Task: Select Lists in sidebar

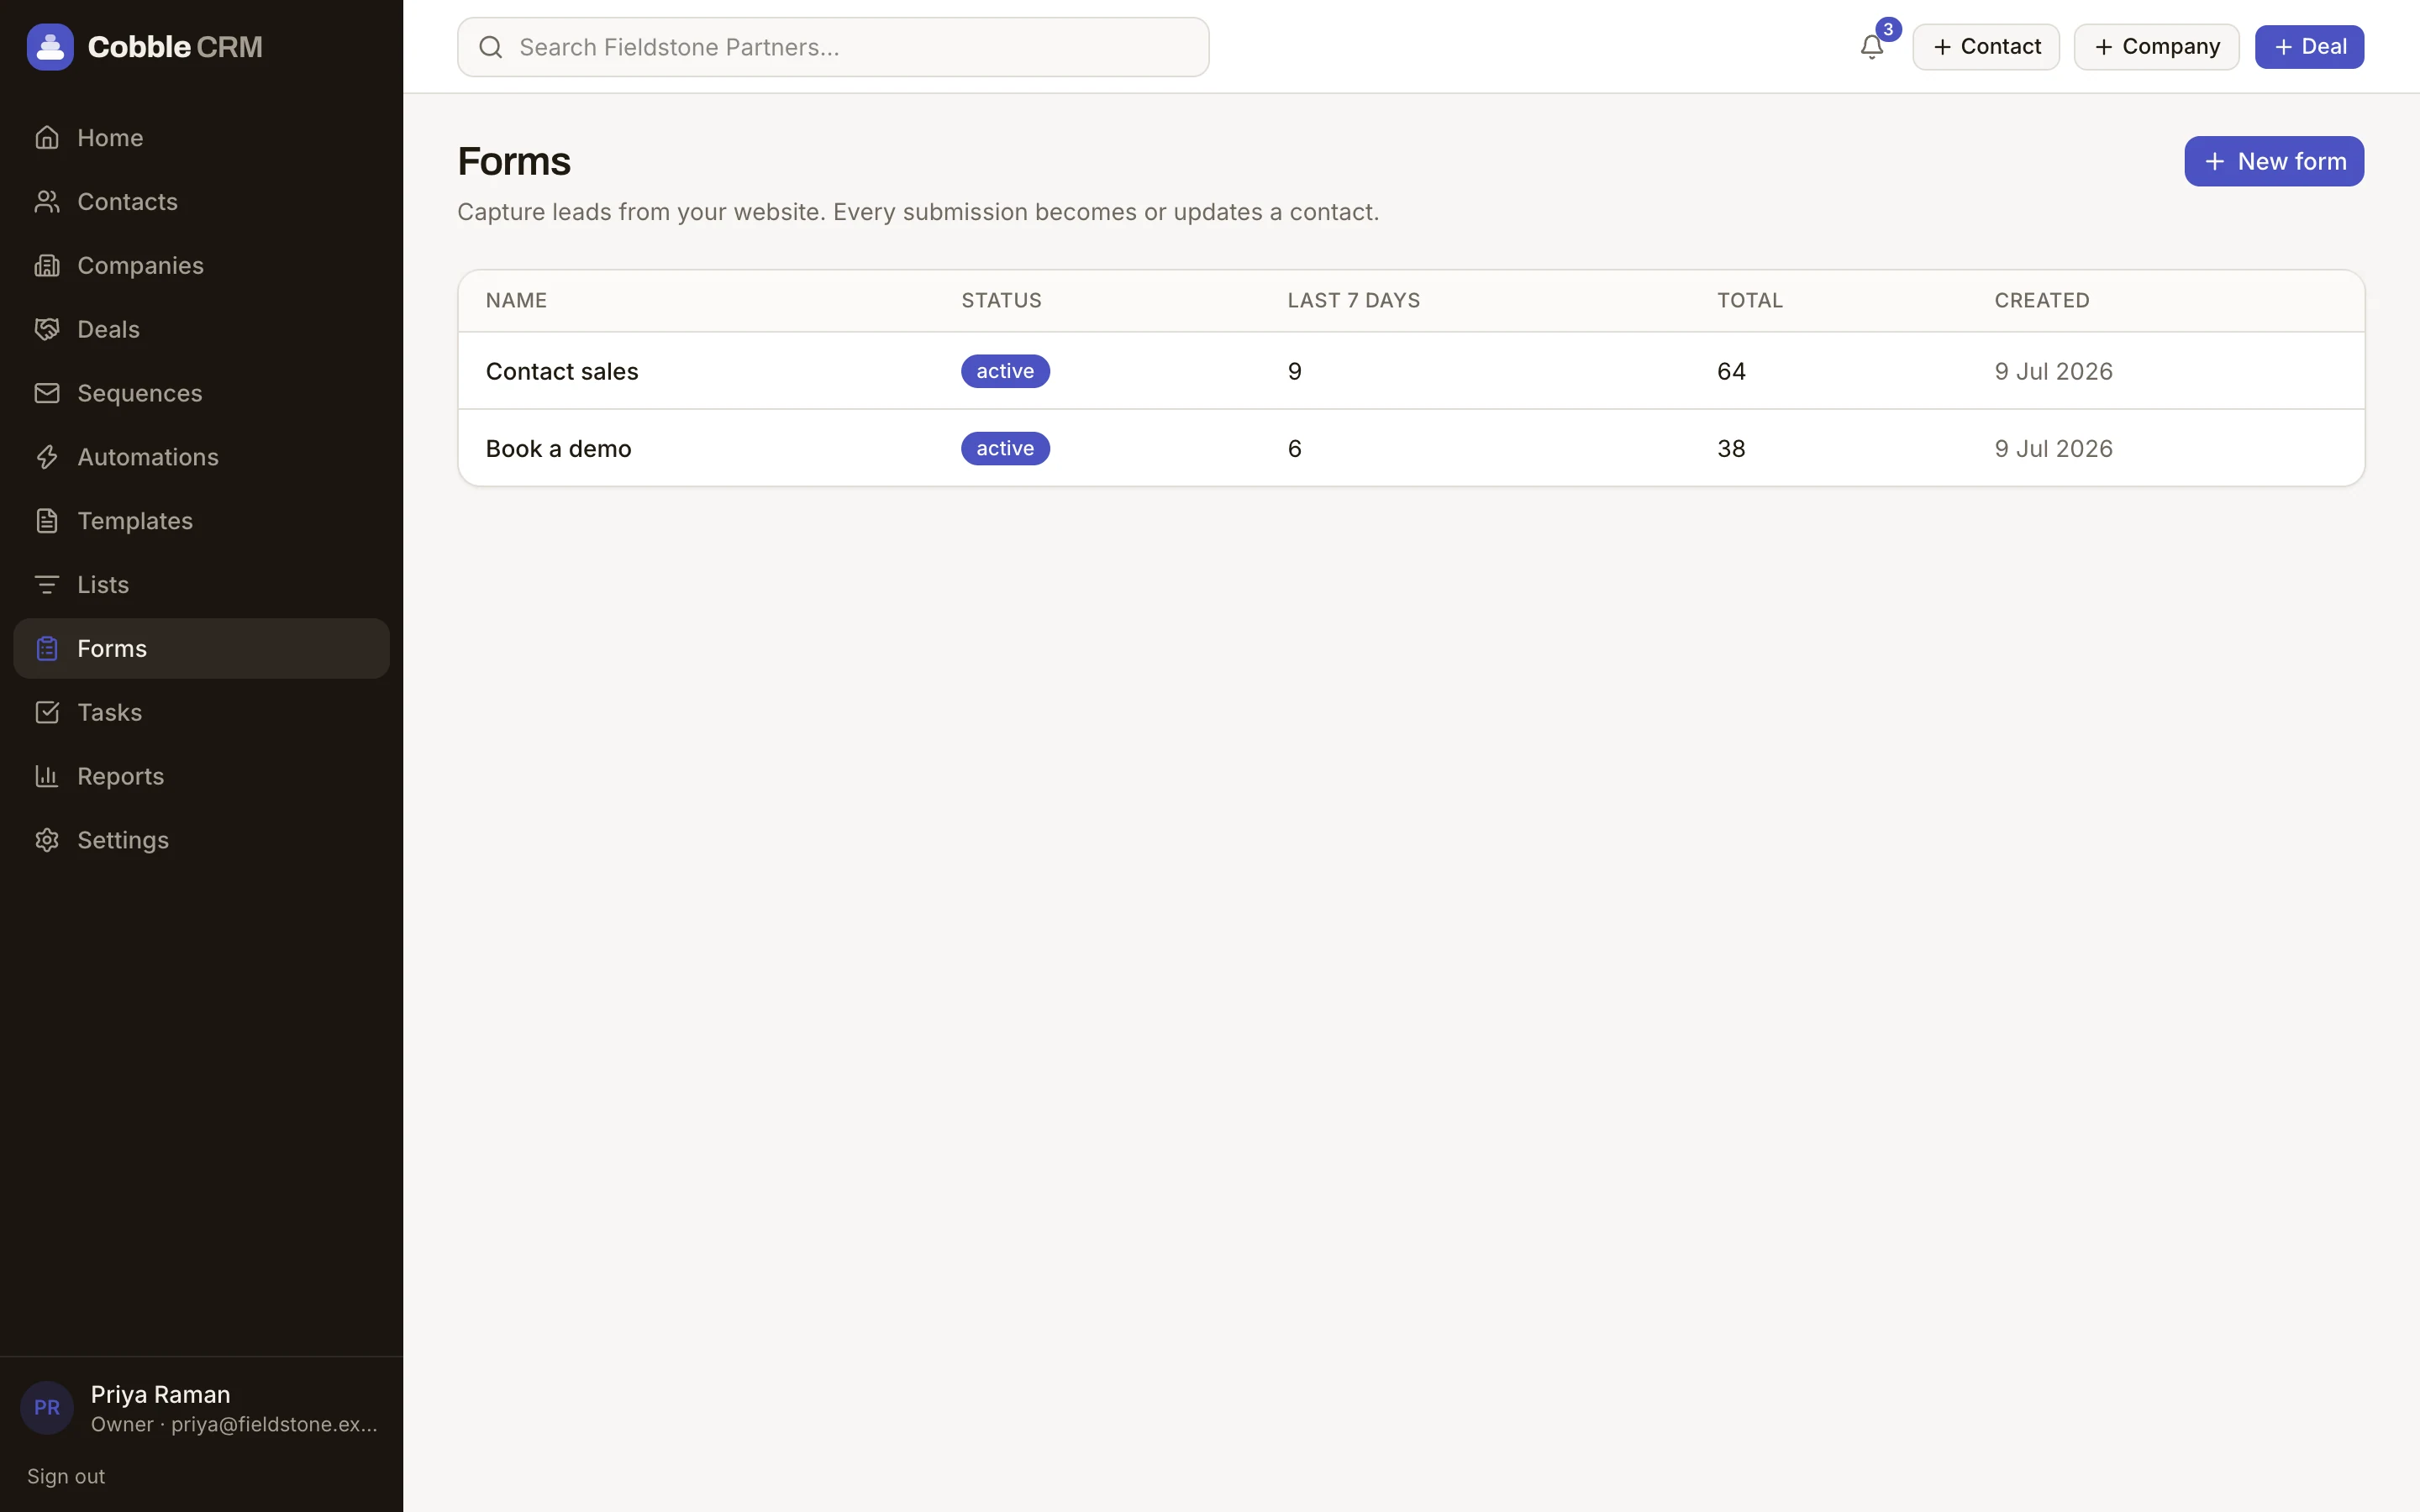Action: (x=201, y=585)
